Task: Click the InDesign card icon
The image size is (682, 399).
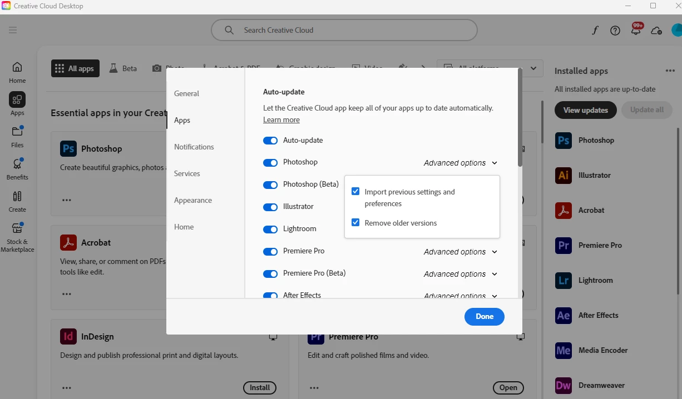Action: tap(68, 336)
